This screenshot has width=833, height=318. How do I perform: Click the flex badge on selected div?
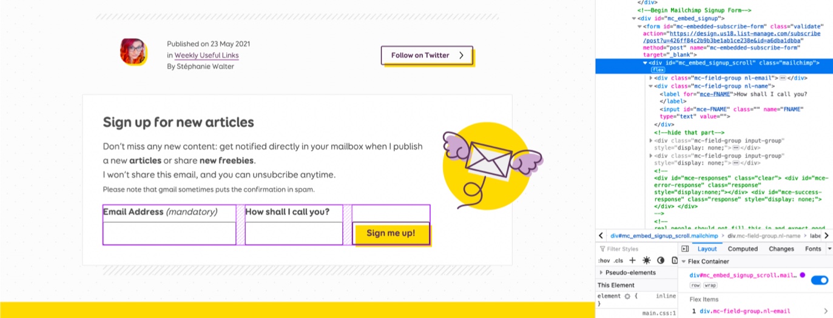(658, 70)
